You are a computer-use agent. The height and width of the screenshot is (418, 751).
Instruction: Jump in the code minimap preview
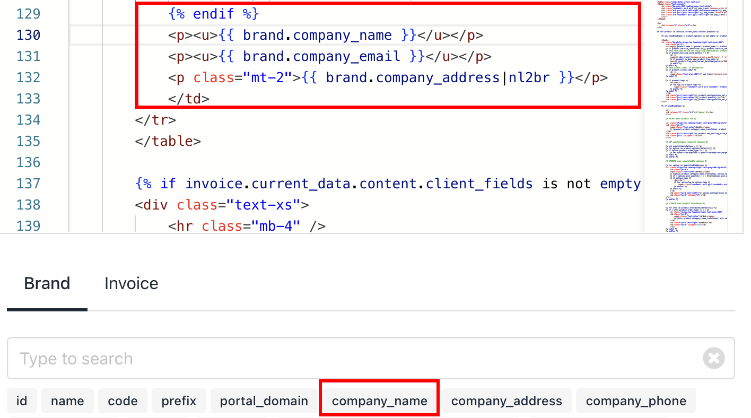pyautogui.click(x=692, y=116)
